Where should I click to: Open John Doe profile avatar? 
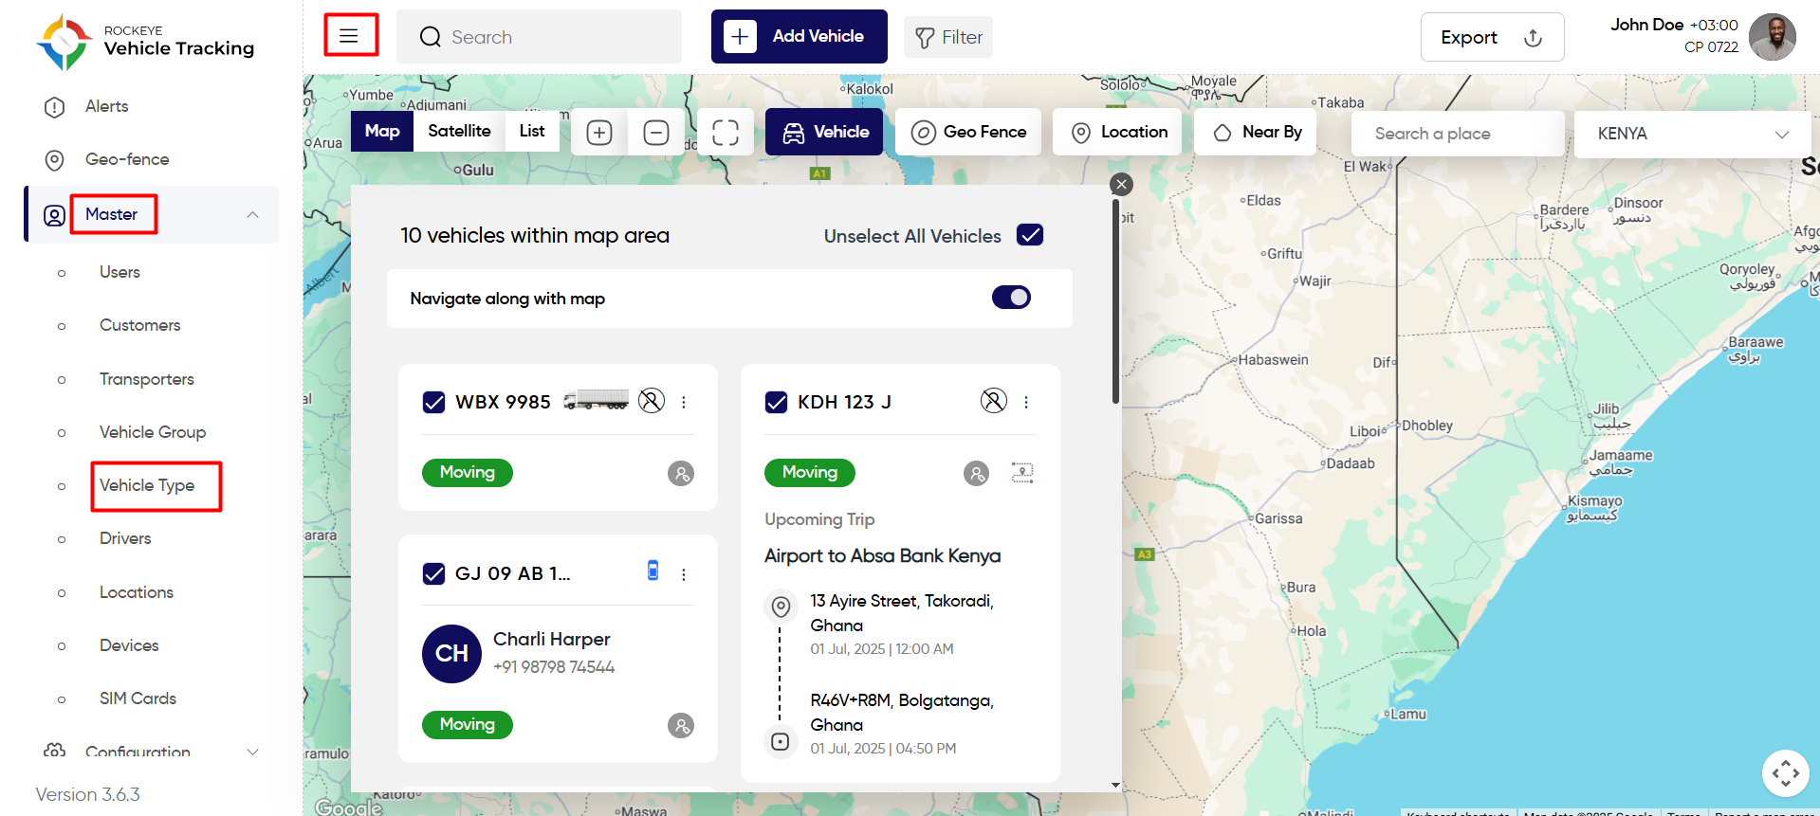pyautogui.click(x=1773, y=37)
